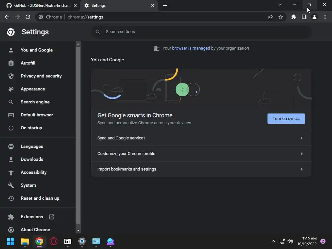Open Extensions page from sidebar
The width and height of the screenshot is (332, 249).
tap(32, 217)
